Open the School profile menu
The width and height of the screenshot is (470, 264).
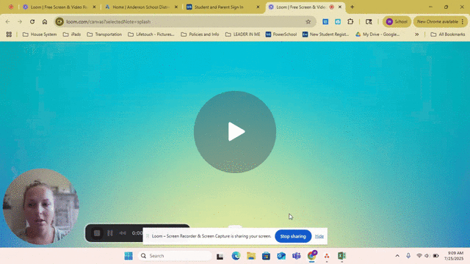point(397,21)
